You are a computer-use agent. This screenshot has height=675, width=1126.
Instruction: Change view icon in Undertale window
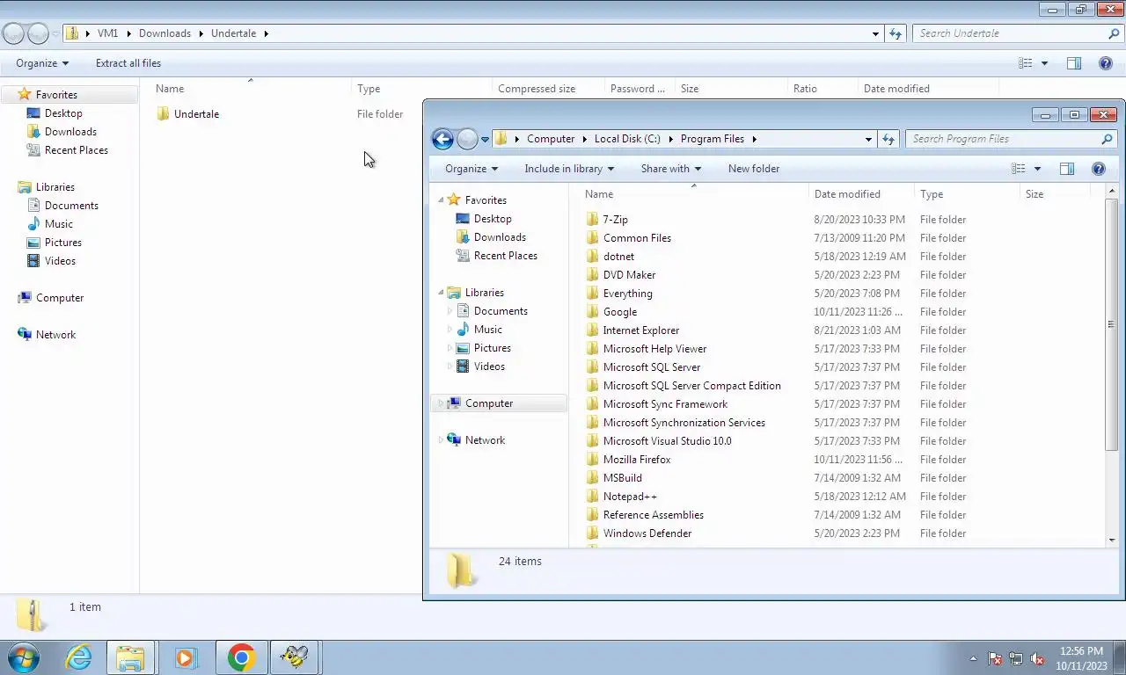[x=1026, y=63]
